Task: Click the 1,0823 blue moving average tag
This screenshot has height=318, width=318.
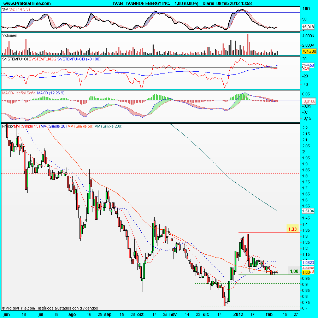Action: [x=308, y=263]
